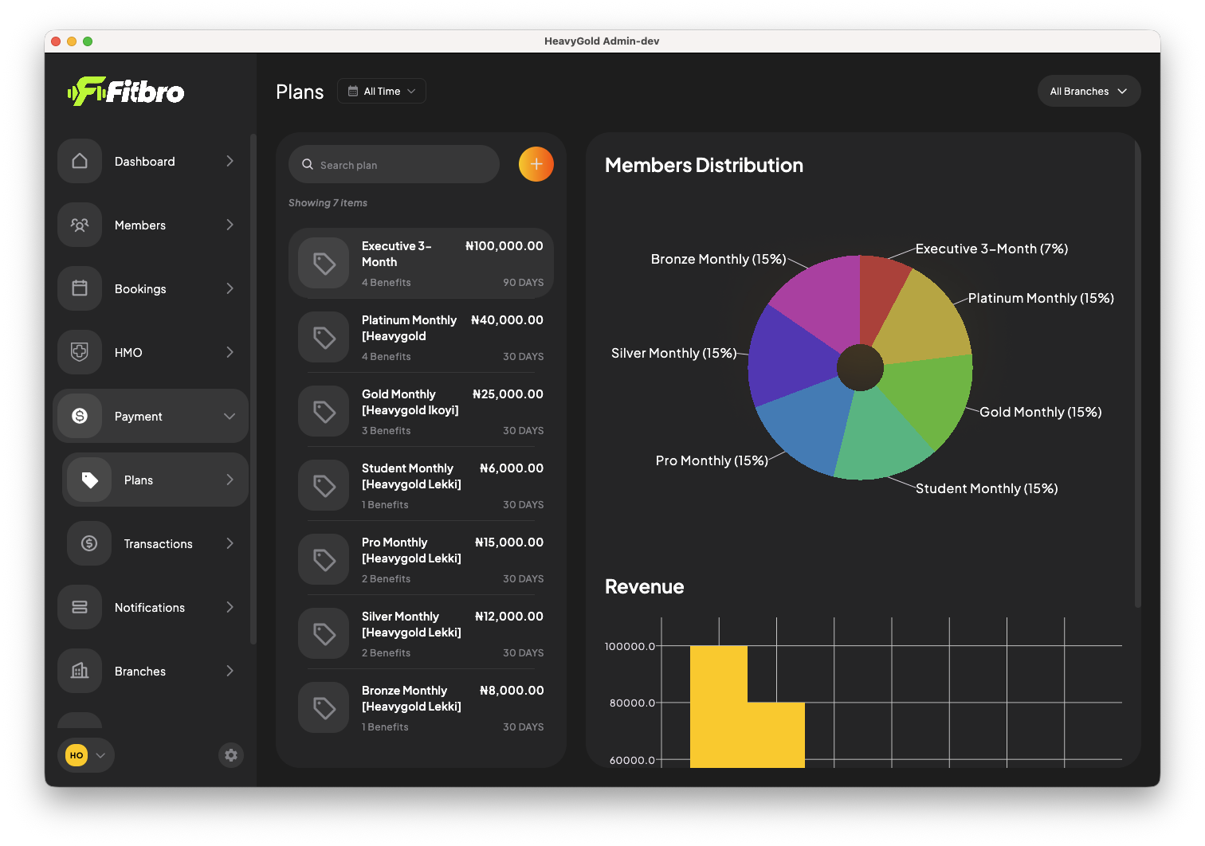Select the ₦6,000.00 Student Monthly price
This screenshot has width=1205, height=846.
[x=512, y=468]
